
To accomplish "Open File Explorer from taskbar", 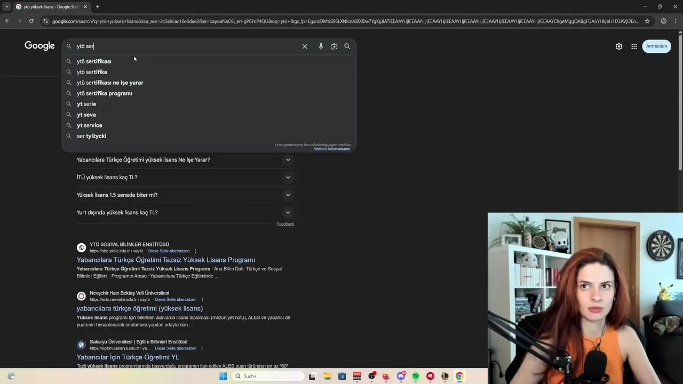I will tap(327, 376).
